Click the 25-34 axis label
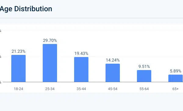This screenshot has height=111, width=183. (50, 89)
